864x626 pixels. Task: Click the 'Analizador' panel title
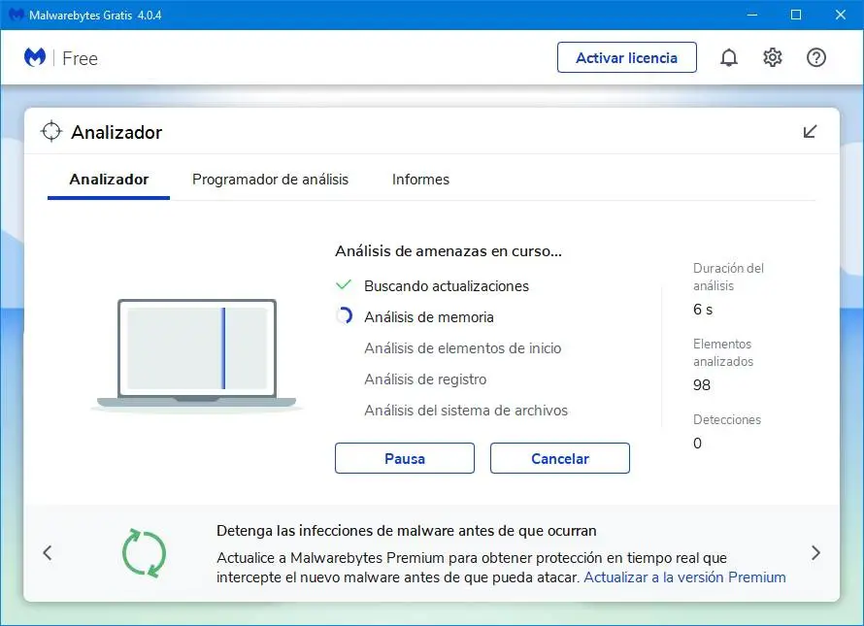116,132
